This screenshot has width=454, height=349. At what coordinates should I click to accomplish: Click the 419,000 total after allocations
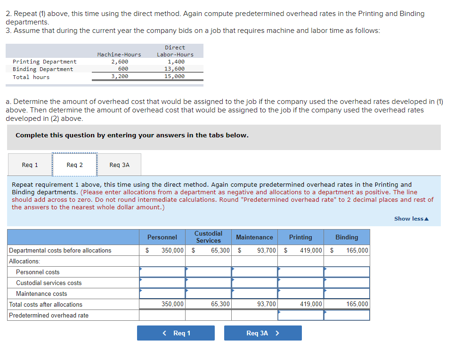point(311,304)
